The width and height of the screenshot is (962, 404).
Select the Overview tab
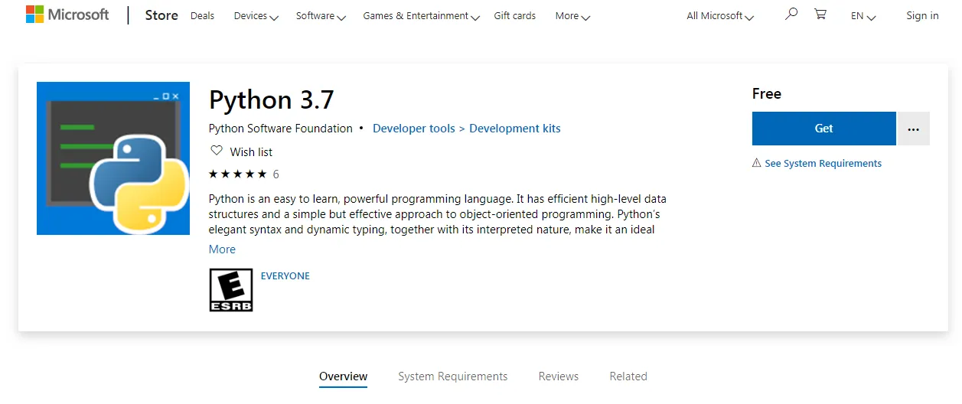point(344,376)
